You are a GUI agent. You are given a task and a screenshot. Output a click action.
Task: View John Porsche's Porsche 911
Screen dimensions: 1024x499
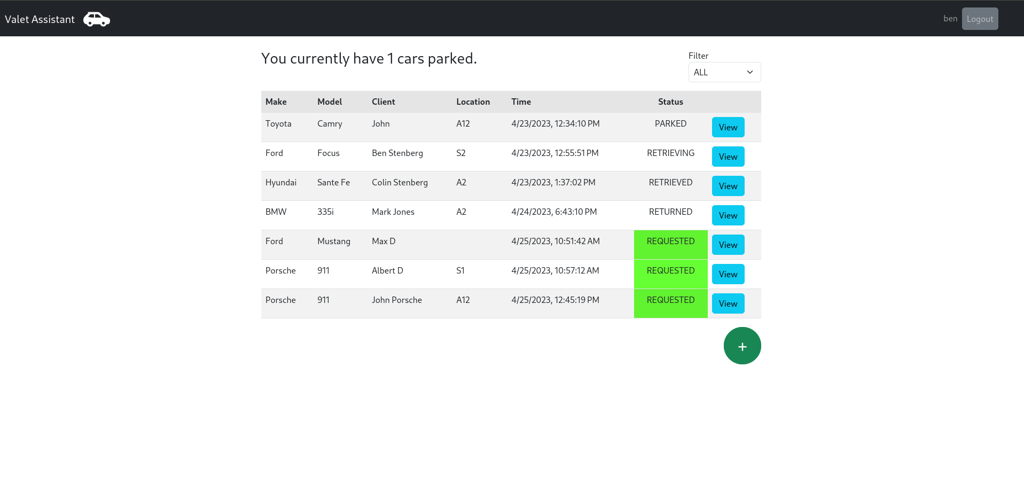(x=728, y=303)
